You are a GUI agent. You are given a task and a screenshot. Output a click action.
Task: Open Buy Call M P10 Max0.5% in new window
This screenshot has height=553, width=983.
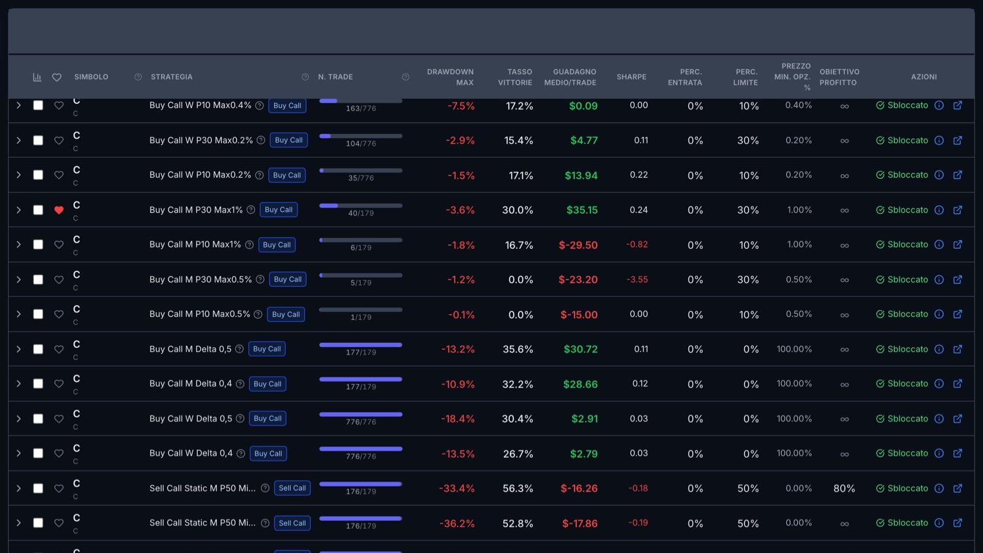click(957, 314)
